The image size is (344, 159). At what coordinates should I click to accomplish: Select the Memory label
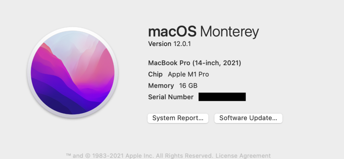pos(161,86)
